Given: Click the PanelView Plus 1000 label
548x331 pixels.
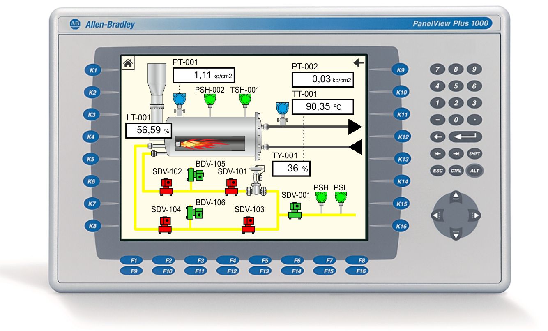Looking at the screenshot, I should point(450,23).
